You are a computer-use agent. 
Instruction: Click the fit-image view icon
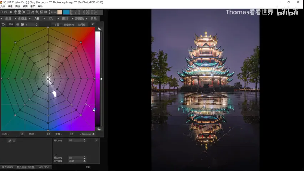tap(41, 12)
